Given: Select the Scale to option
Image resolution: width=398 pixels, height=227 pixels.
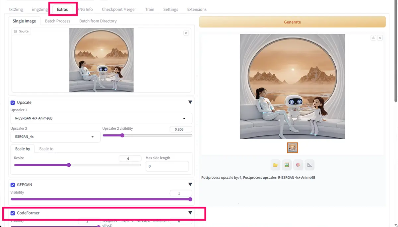Looking at the screenshot, I should [46, 149].
